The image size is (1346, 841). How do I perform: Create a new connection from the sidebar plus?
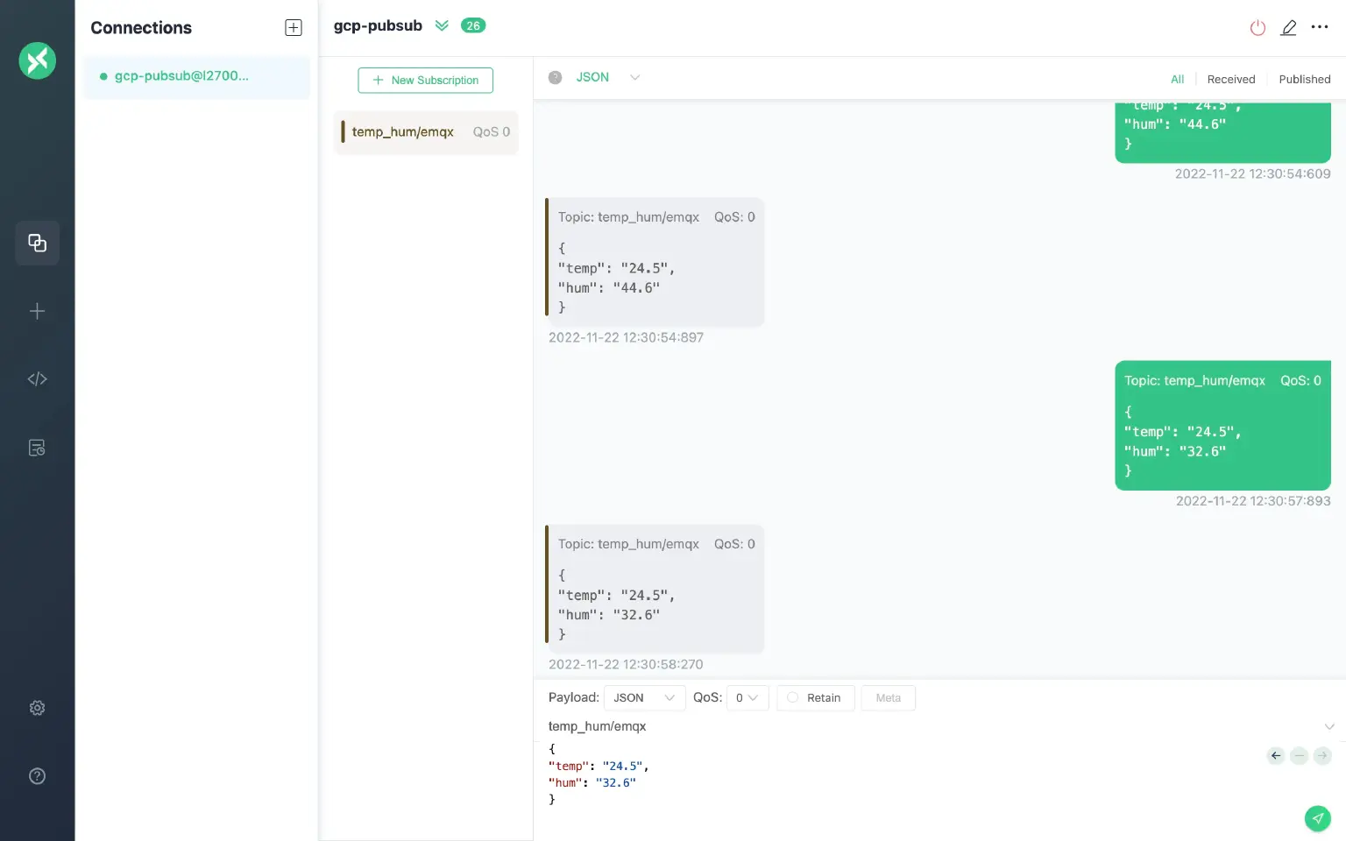37,311
